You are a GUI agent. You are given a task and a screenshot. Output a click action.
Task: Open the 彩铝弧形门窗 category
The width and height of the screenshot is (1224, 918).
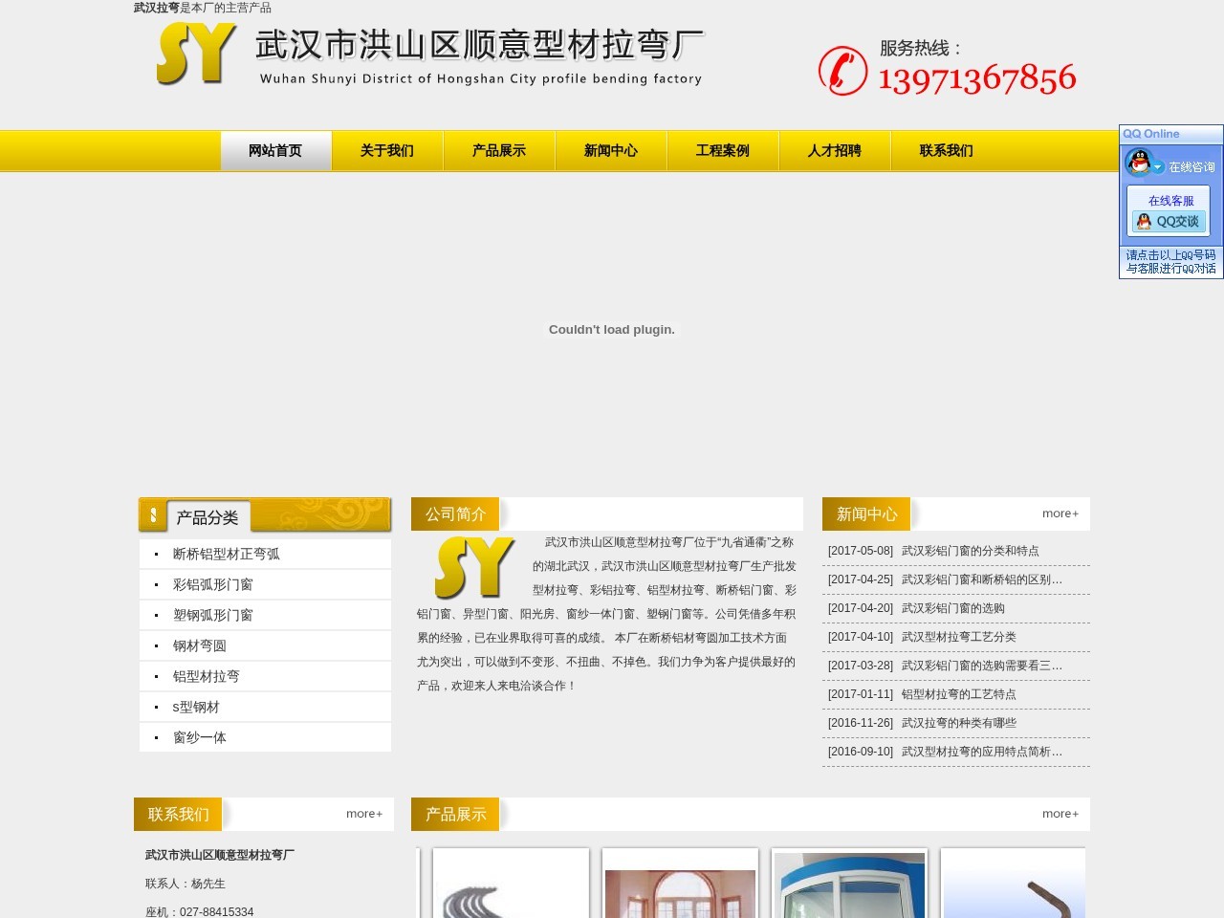pyautogui.click(x=213, y=584)
